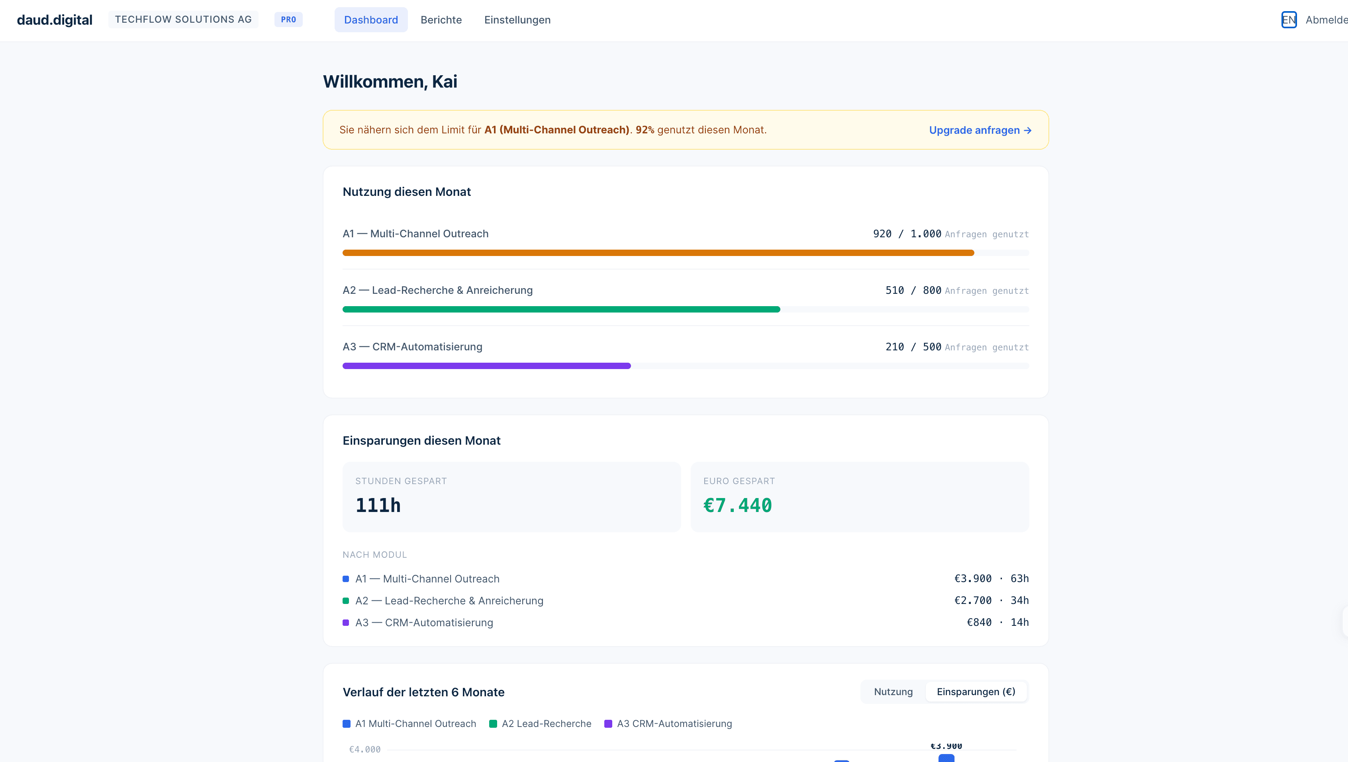The height and width of the screenshot is (762, 1348).
Task: Click A3 — CRM-Automatisierung usage label
Action: click(x=413, y=347)
